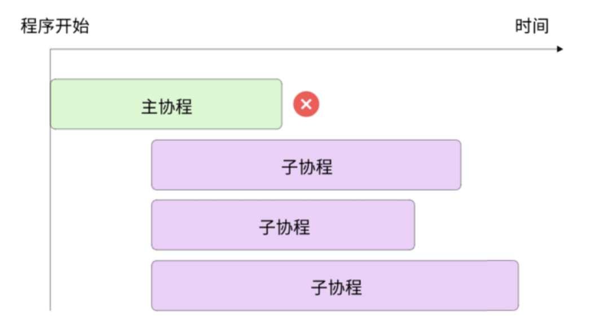This screenshot has width=609, height=330.
Task: Click the 时间 axis label
Action: [532, 26]
